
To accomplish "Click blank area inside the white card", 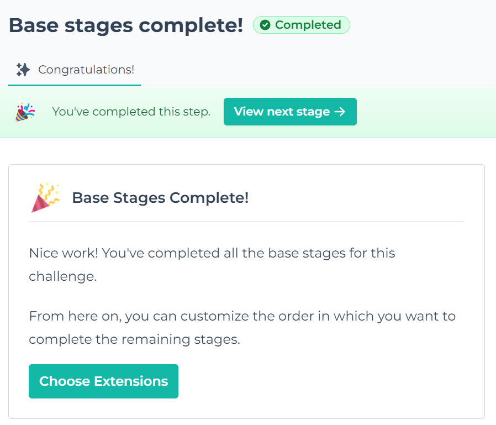I will 331,381.
